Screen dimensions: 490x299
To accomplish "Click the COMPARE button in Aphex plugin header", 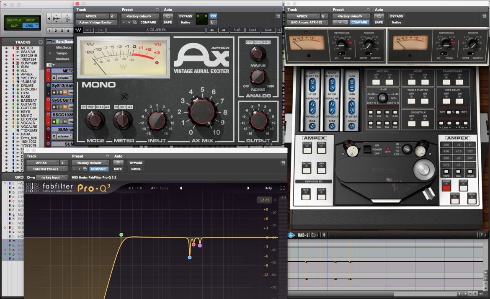I will tap(148, 22).
